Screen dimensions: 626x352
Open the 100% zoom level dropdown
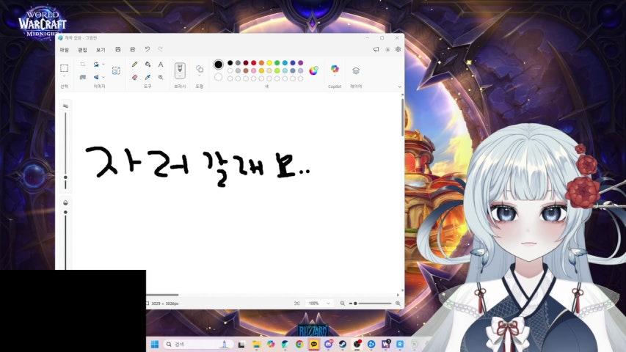coord(319,304)
